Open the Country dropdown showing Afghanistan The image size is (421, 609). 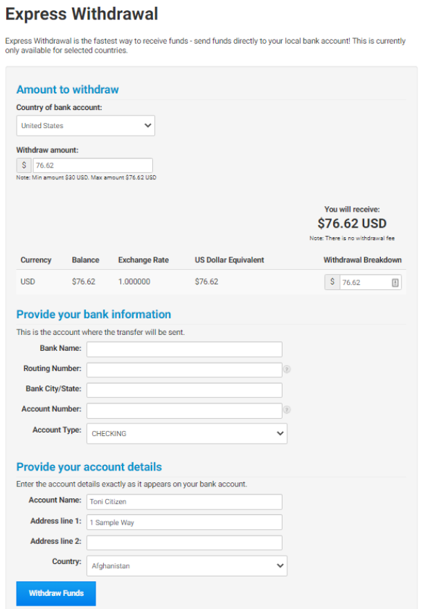click(x=186, y=566)
